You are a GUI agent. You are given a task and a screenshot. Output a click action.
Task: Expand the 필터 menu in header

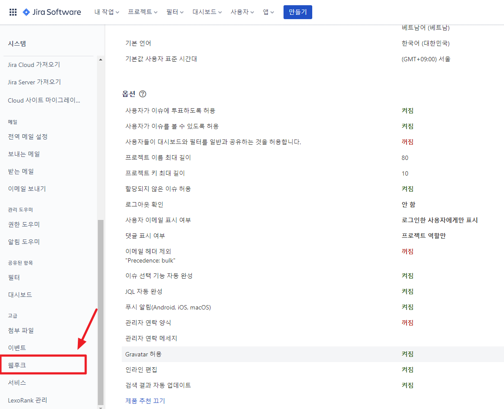point(175,12)
